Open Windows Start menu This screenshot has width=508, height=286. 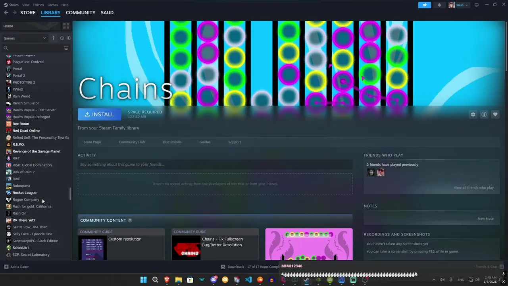click(x=143, y=280)
